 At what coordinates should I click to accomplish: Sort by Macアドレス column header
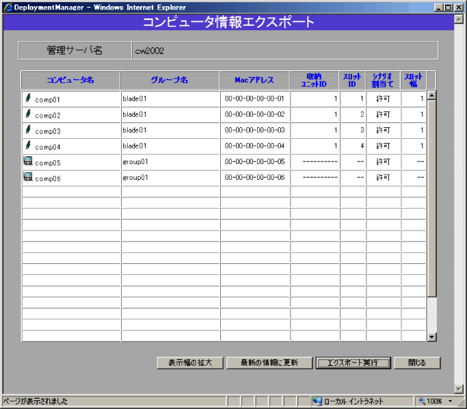click(254, 80)
